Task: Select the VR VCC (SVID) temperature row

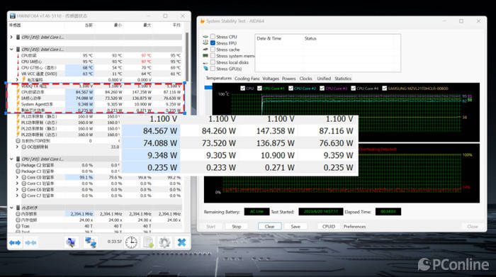Action: pos(98,74)
